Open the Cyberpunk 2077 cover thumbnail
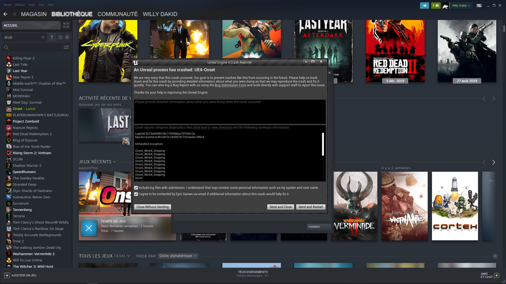 pos(108,51)
